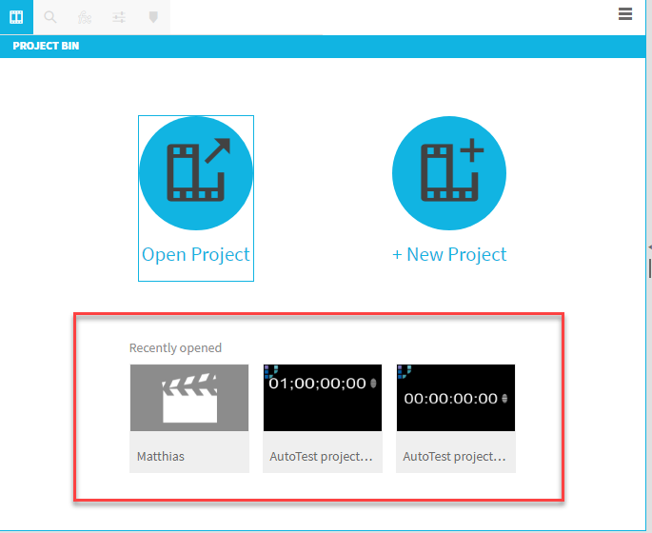Click the logo badge on 01;00;00;00 thumbnail

[x=271, y=370]
